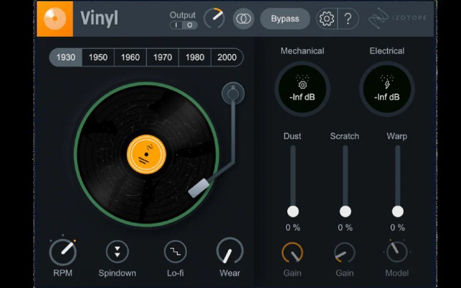The width and height of the screenshot is (461, 288).
Task: Click the Scratch 0 % value
Action: coord(345,228)
